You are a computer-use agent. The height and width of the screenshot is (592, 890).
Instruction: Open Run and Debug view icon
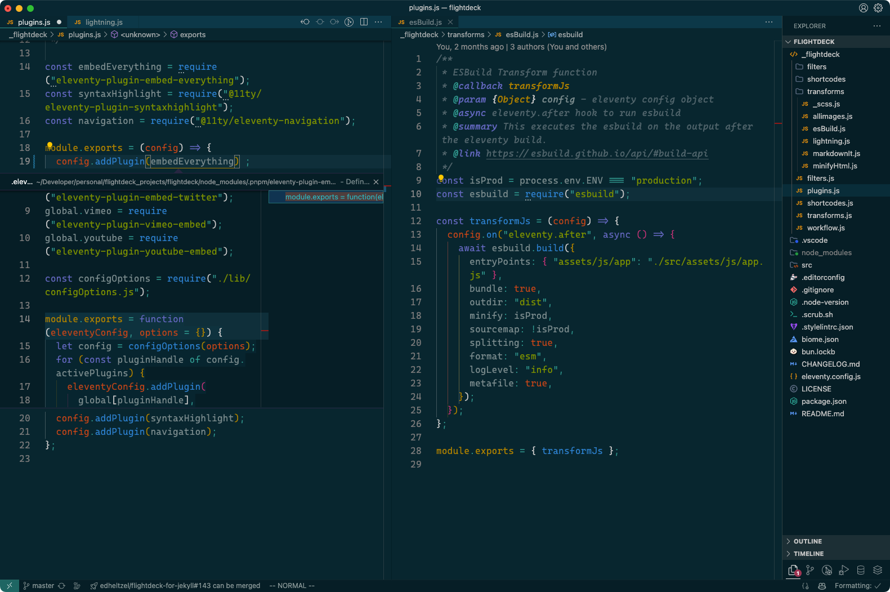844,570
